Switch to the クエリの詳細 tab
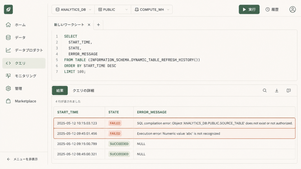Image resolution: width=301 pixels, height=169 pixels. [83, 90]
